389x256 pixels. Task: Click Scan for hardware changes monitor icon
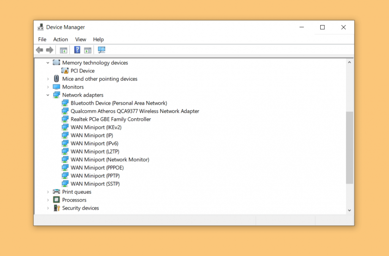pos(101,50)
